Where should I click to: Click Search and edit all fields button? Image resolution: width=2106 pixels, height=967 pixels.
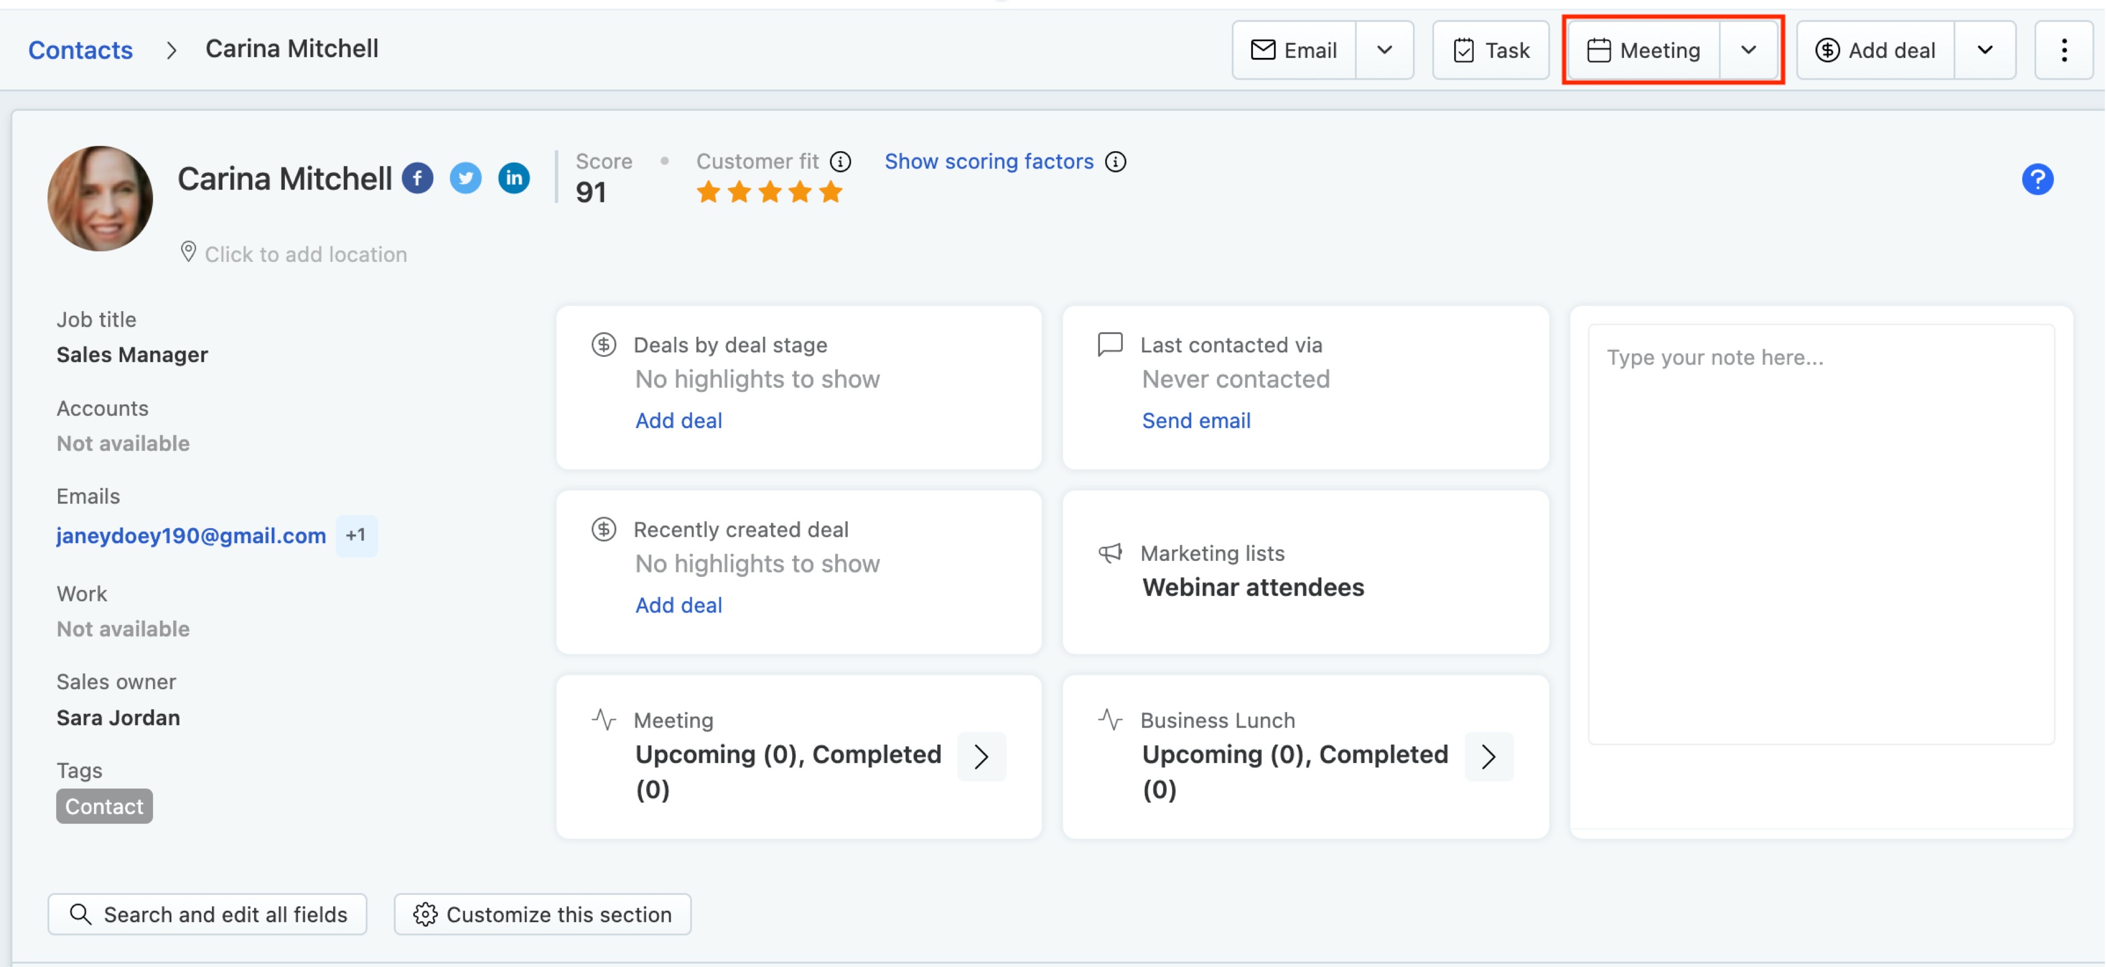[x=207, y=914]
